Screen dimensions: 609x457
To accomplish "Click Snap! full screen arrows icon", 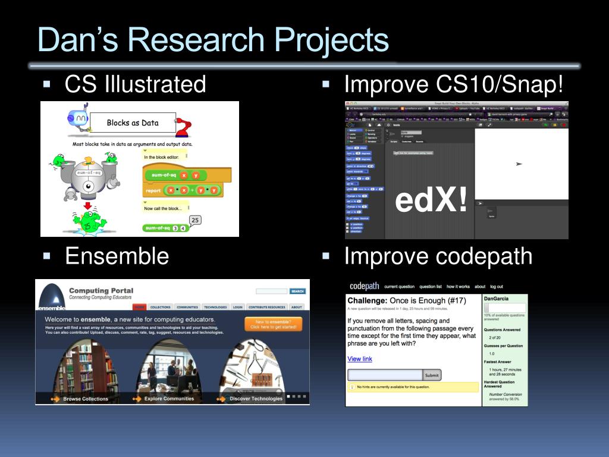I will [489, 125].
